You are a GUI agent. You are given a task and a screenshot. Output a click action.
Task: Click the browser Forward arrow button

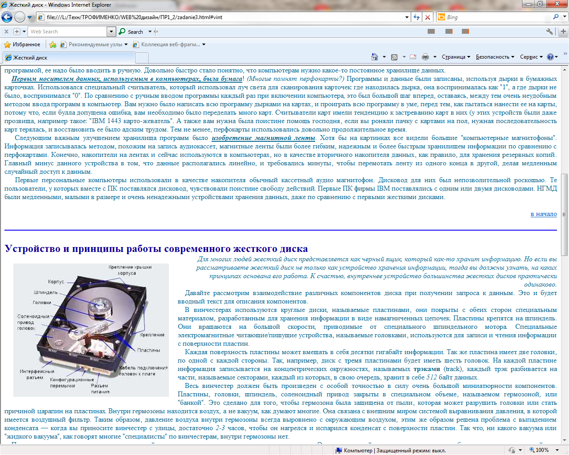(20, 17)
